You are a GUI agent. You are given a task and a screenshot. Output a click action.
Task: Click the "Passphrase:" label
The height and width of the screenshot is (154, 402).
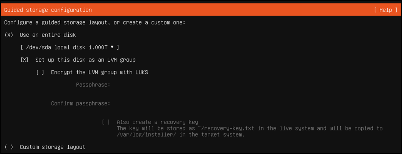pos(93,85)
